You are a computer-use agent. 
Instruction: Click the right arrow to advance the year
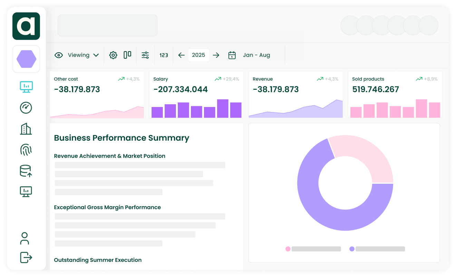pyautogui.click(x=216, y=55)
